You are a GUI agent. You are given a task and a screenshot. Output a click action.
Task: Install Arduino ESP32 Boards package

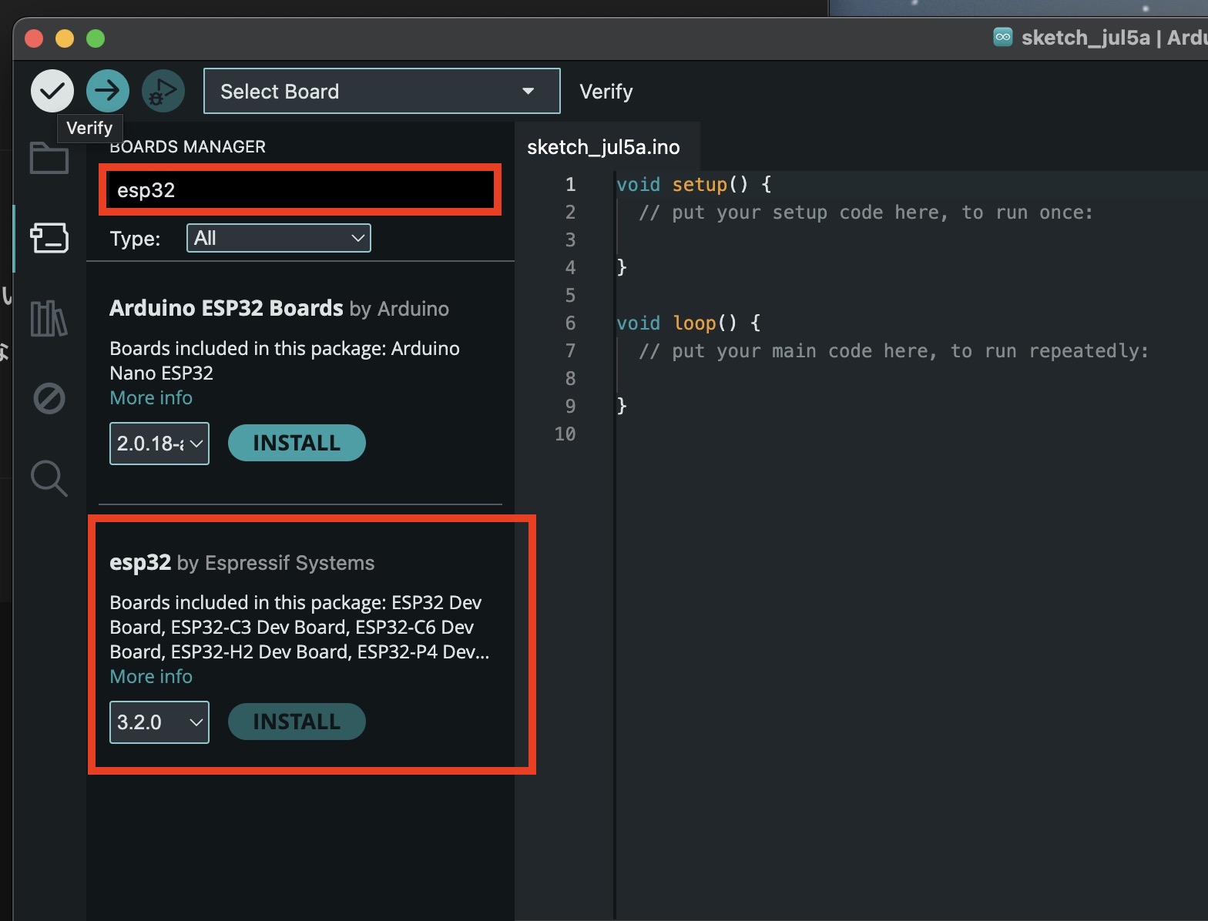point(297,443)
